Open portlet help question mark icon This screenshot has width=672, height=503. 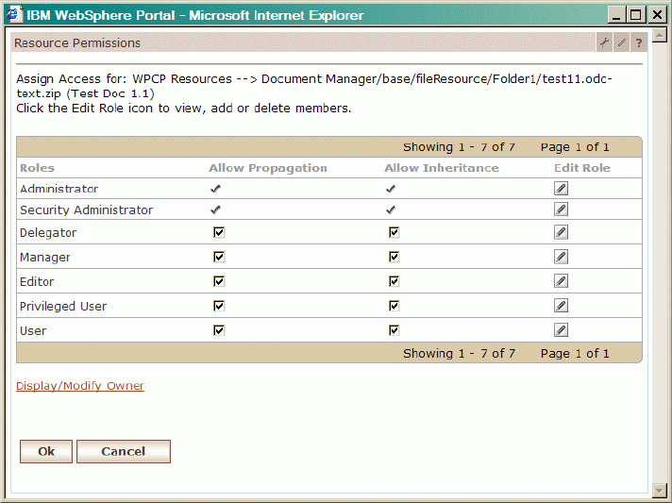[638, 42]
